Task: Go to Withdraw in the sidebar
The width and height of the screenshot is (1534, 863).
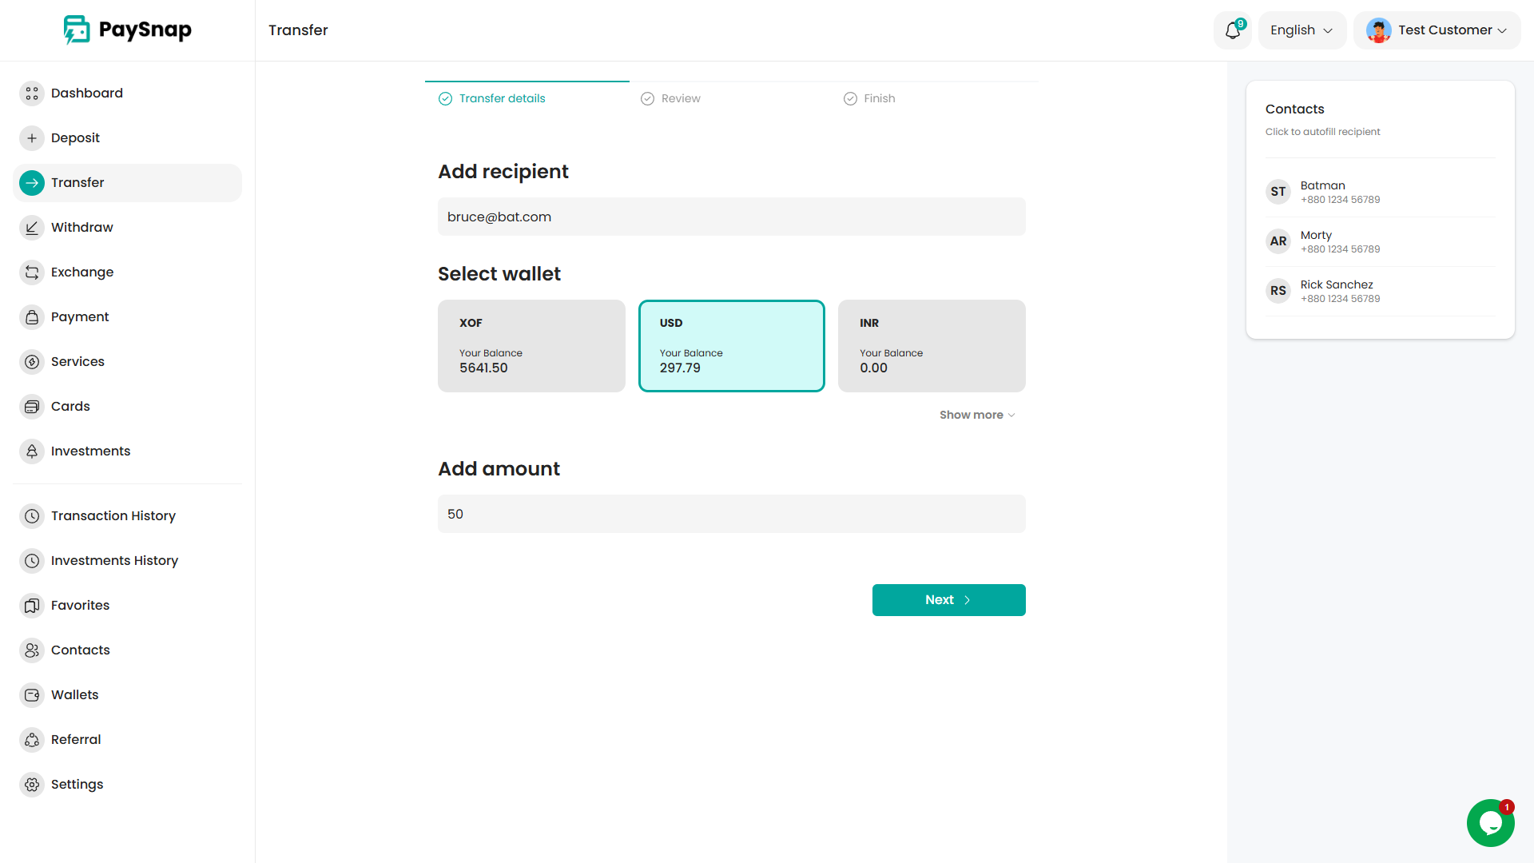Action: (x=81, y=228)
